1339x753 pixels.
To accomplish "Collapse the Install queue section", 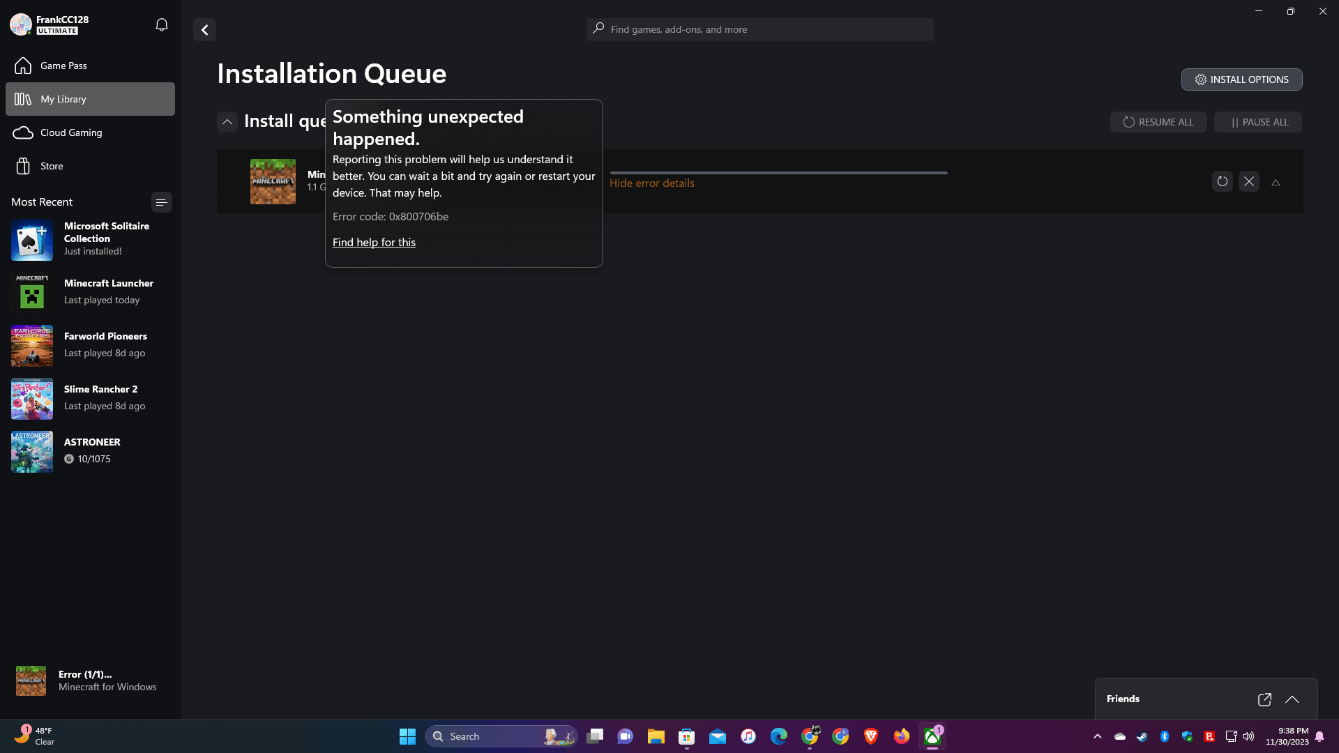I will [227, 122].
